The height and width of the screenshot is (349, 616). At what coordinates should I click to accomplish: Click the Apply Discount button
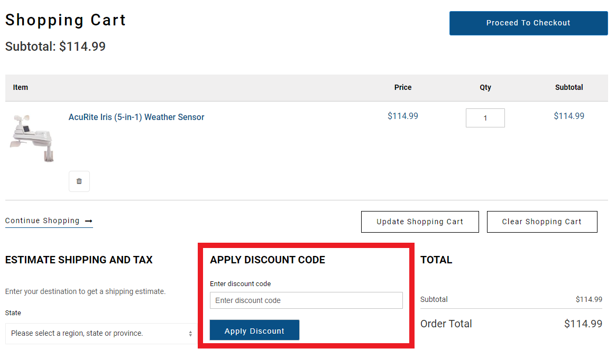pyautogui.click(x=254, y=330)
